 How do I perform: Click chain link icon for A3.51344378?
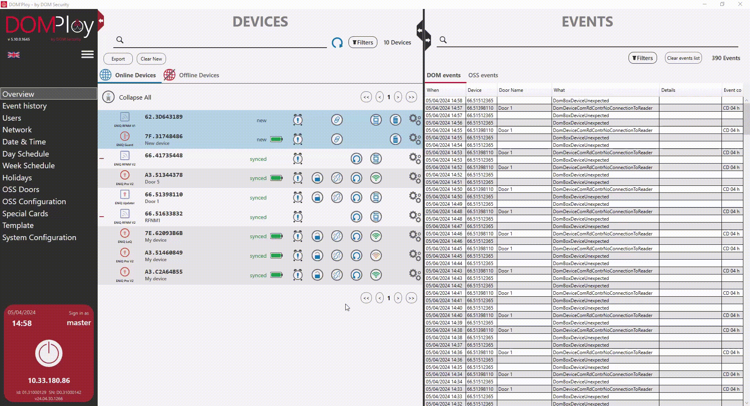pyautogui.click(x=337, y=178)
